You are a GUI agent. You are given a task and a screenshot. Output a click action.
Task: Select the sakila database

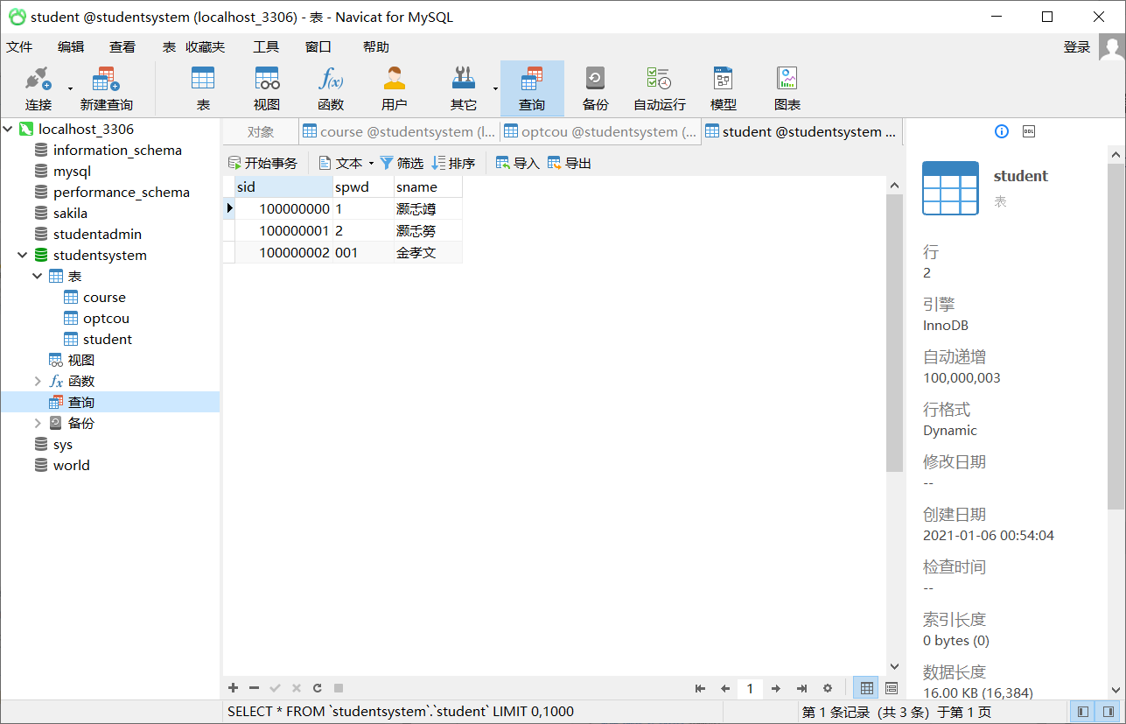pos(70,214)
